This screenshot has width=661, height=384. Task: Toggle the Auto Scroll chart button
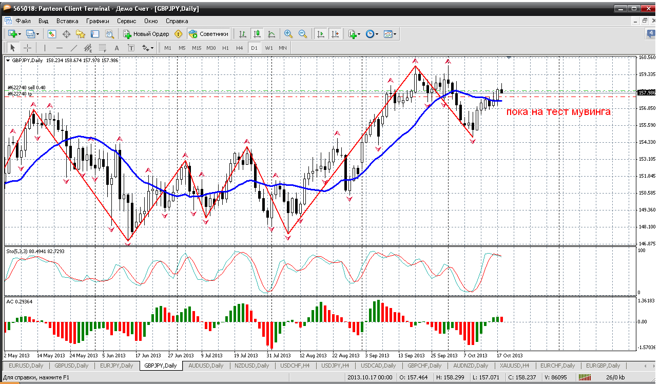coord(321,34)
